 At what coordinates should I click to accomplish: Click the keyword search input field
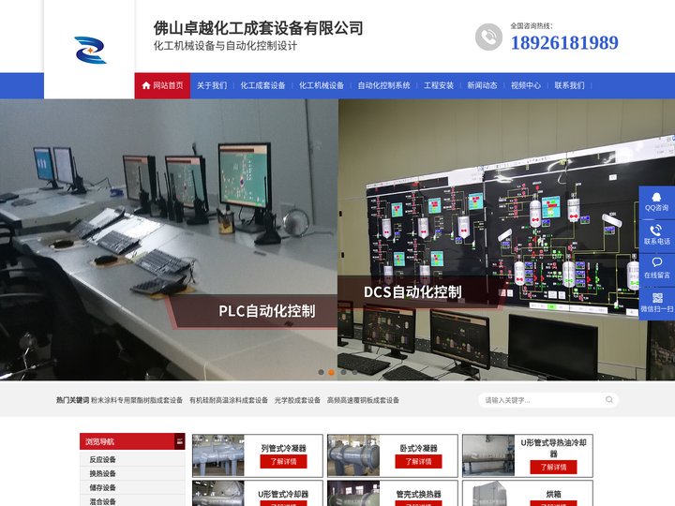click(x=543, y=400)
